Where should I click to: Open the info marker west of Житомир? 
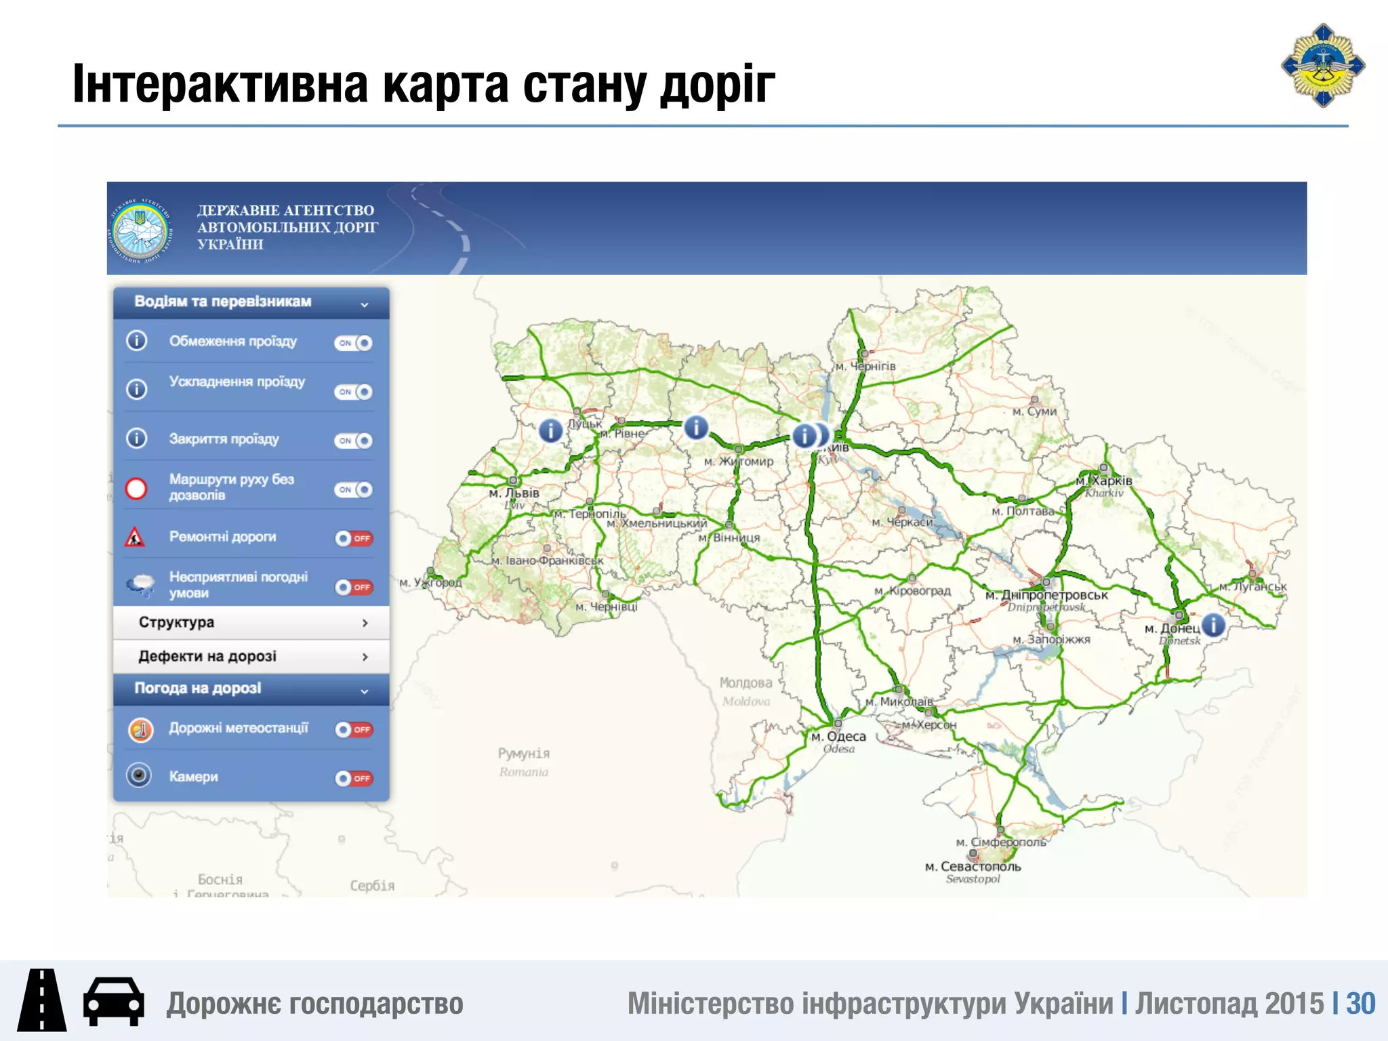click(696, 428)
